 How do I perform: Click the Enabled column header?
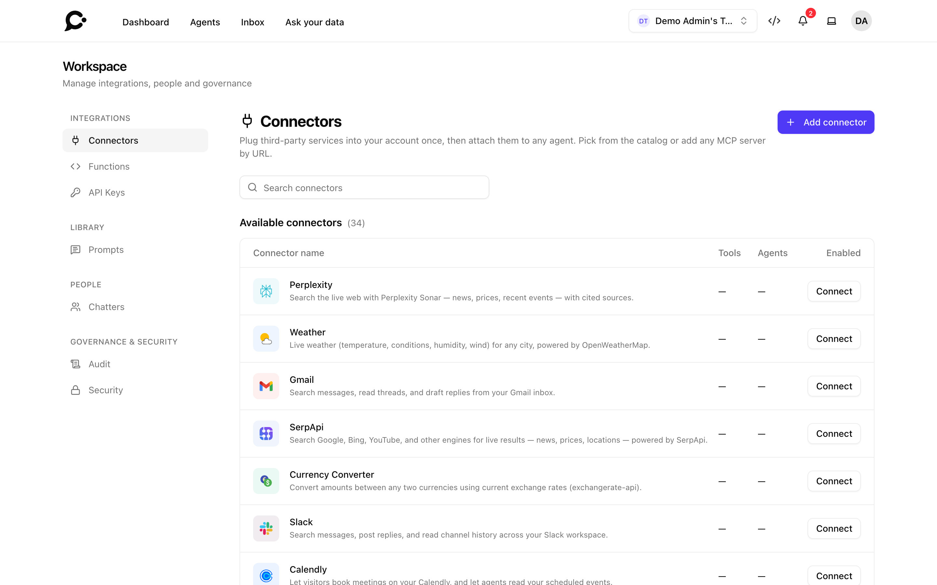pos(843,253)
